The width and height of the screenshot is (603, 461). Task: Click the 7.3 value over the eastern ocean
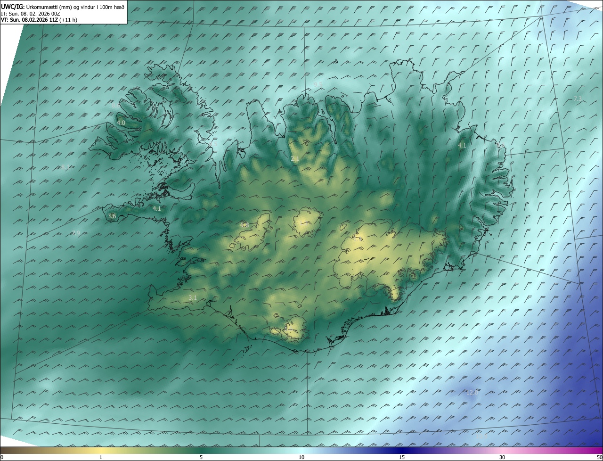(x=578, y=99)
